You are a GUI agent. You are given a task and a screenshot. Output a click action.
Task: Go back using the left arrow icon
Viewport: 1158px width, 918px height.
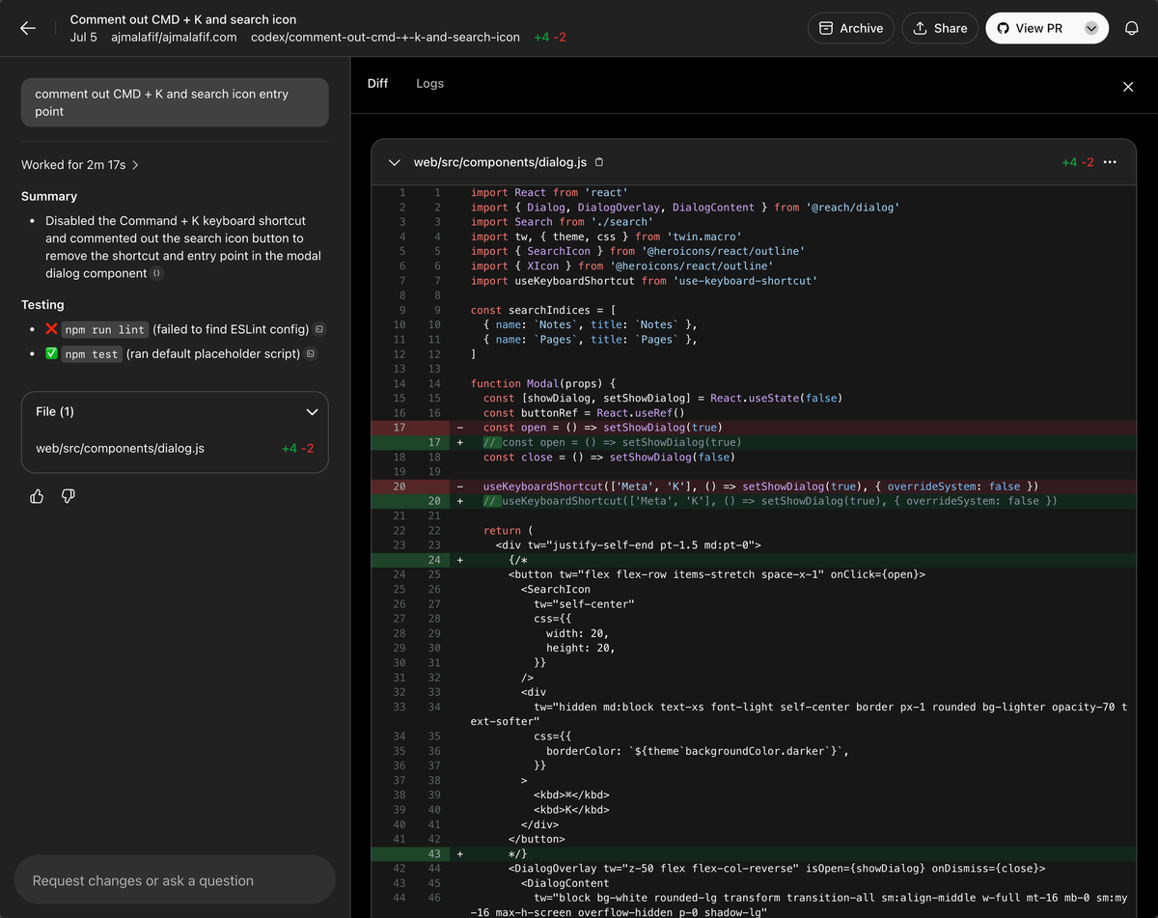tap(28, 28)
